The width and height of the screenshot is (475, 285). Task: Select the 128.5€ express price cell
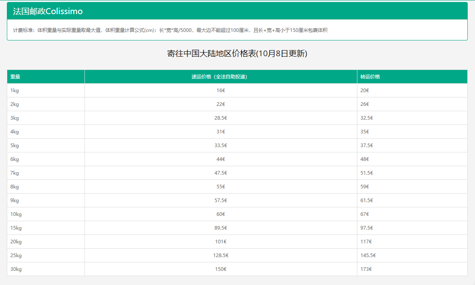click(x=221, y=255)
